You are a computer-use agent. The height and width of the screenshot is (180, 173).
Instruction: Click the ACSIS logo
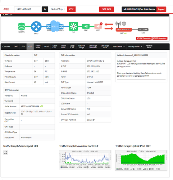[x=6, y=9]
